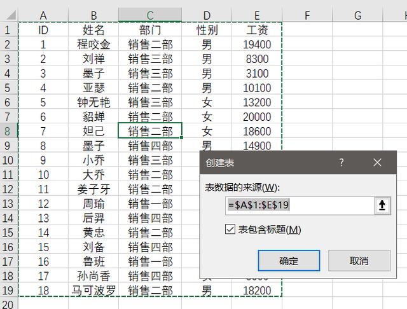Select cell containing 刘禅
Screen dimensions: 407x309
[93, 59]
